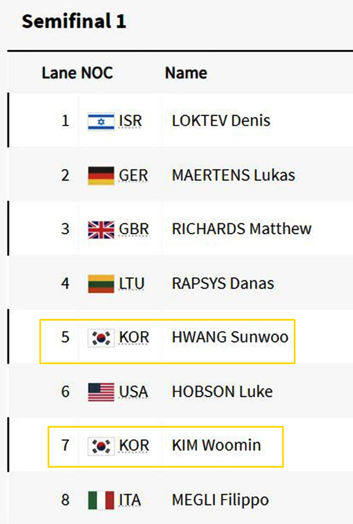Click MEGLI Filippo name
The width and height of the screenshot is (353, 524).
click(220, 500)
